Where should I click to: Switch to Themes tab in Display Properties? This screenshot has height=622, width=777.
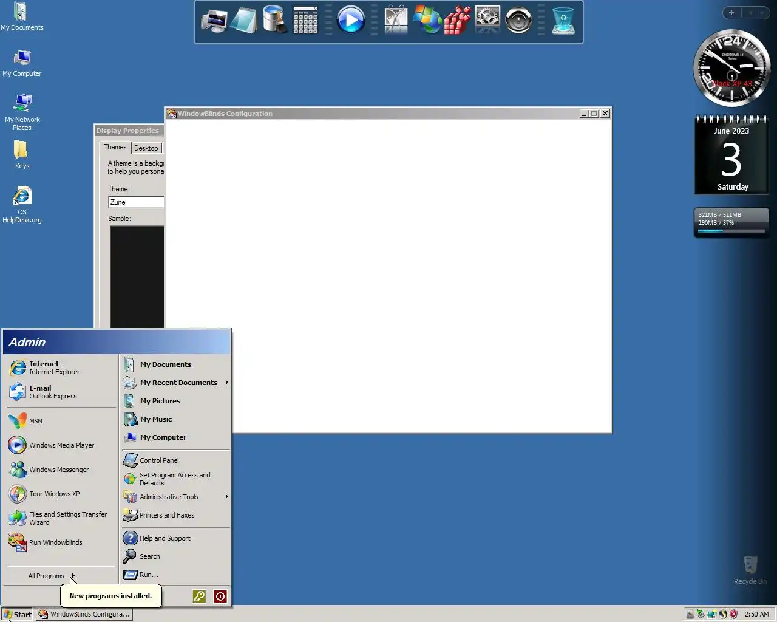pyautogui.click(x=115, y=147)
